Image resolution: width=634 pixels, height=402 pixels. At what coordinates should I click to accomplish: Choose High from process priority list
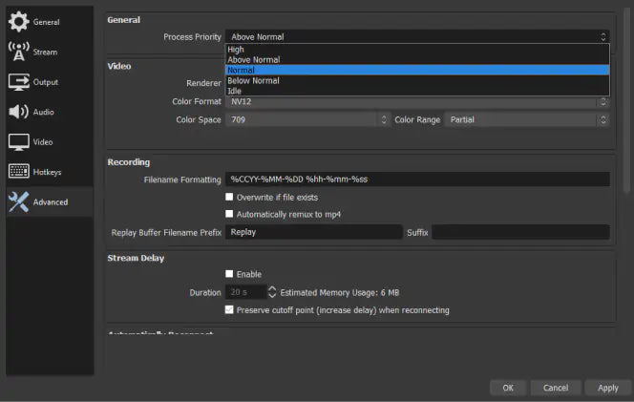coord(236,49)
